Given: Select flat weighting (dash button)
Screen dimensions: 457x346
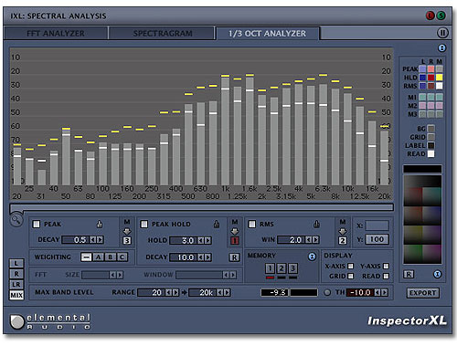Looking at the screenshot, I should coord(87,257).
